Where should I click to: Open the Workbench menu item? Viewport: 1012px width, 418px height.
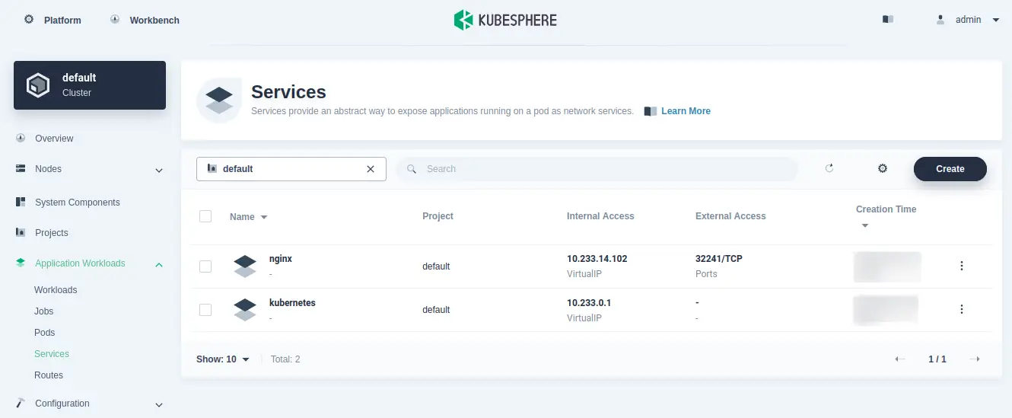point(154,21)
